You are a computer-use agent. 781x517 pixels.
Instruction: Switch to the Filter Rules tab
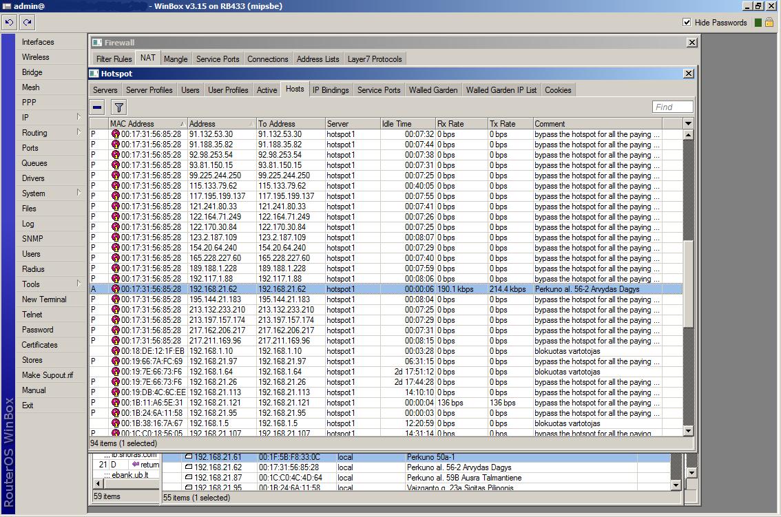(114, 59)
